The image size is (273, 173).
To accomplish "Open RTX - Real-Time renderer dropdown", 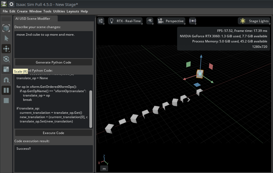I will pos(125,21).
